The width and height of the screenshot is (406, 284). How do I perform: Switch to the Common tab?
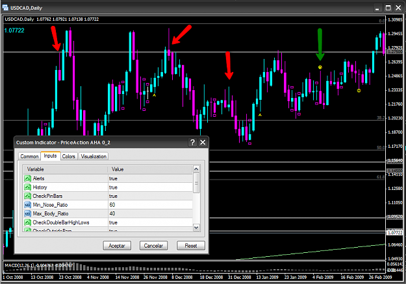coord(29,156)
